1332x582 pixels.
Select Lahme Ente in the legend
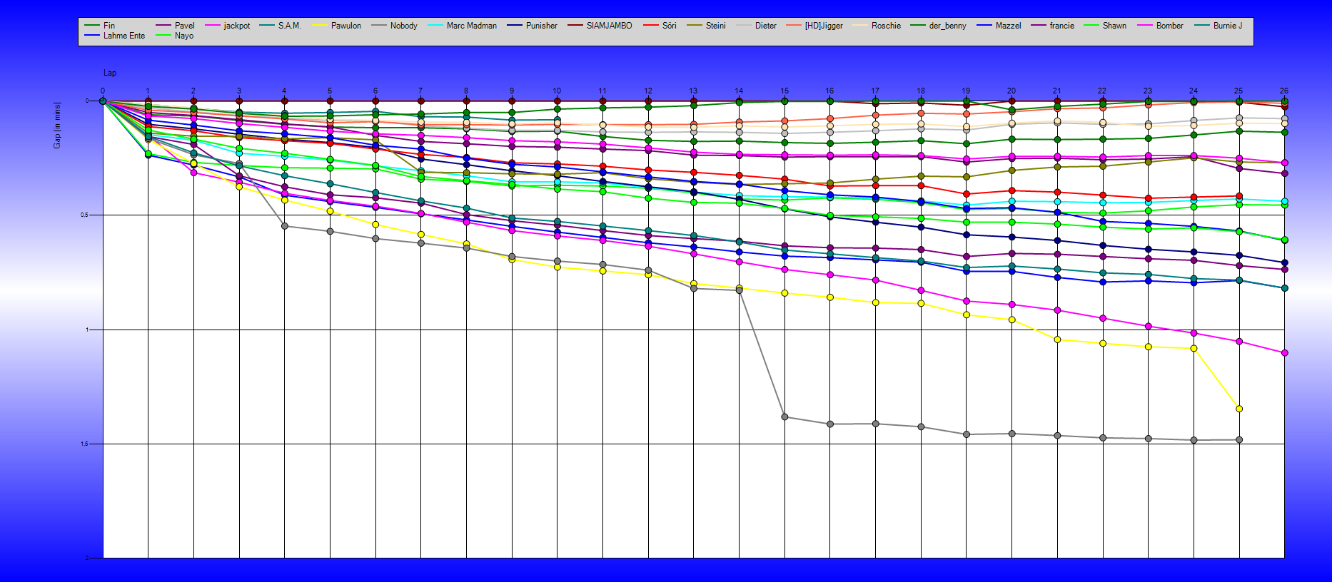coord(114,36)
